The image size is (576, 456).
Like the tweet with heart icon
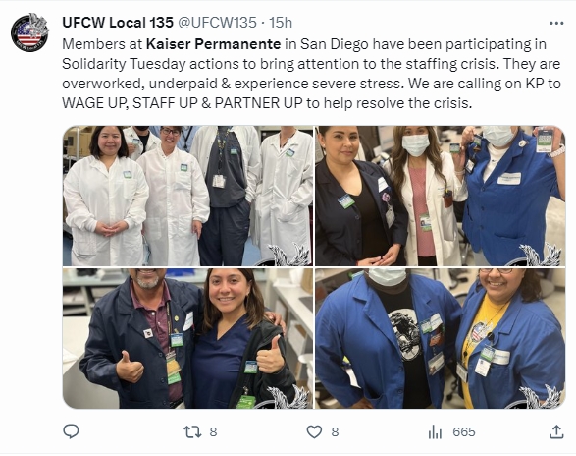[x=314, y=432]
